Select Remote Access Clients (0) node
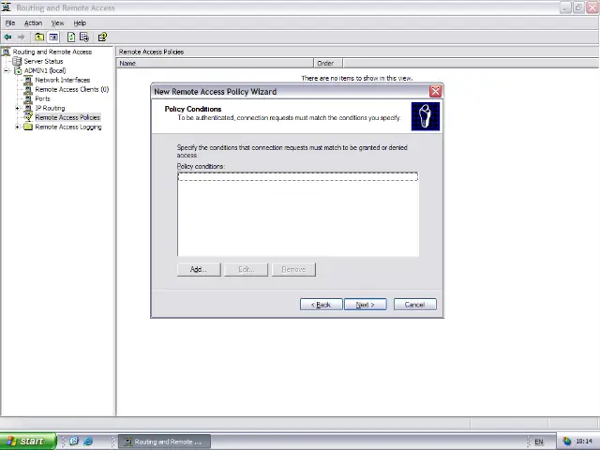This screenshot has height=450, width=600. click(x=72, y=89)
